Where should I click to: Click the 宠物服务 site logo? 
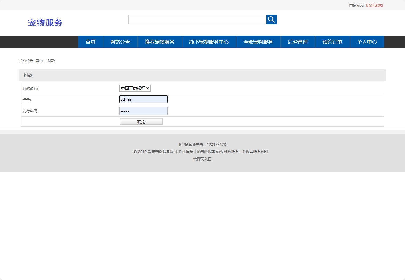coord(45,23)
